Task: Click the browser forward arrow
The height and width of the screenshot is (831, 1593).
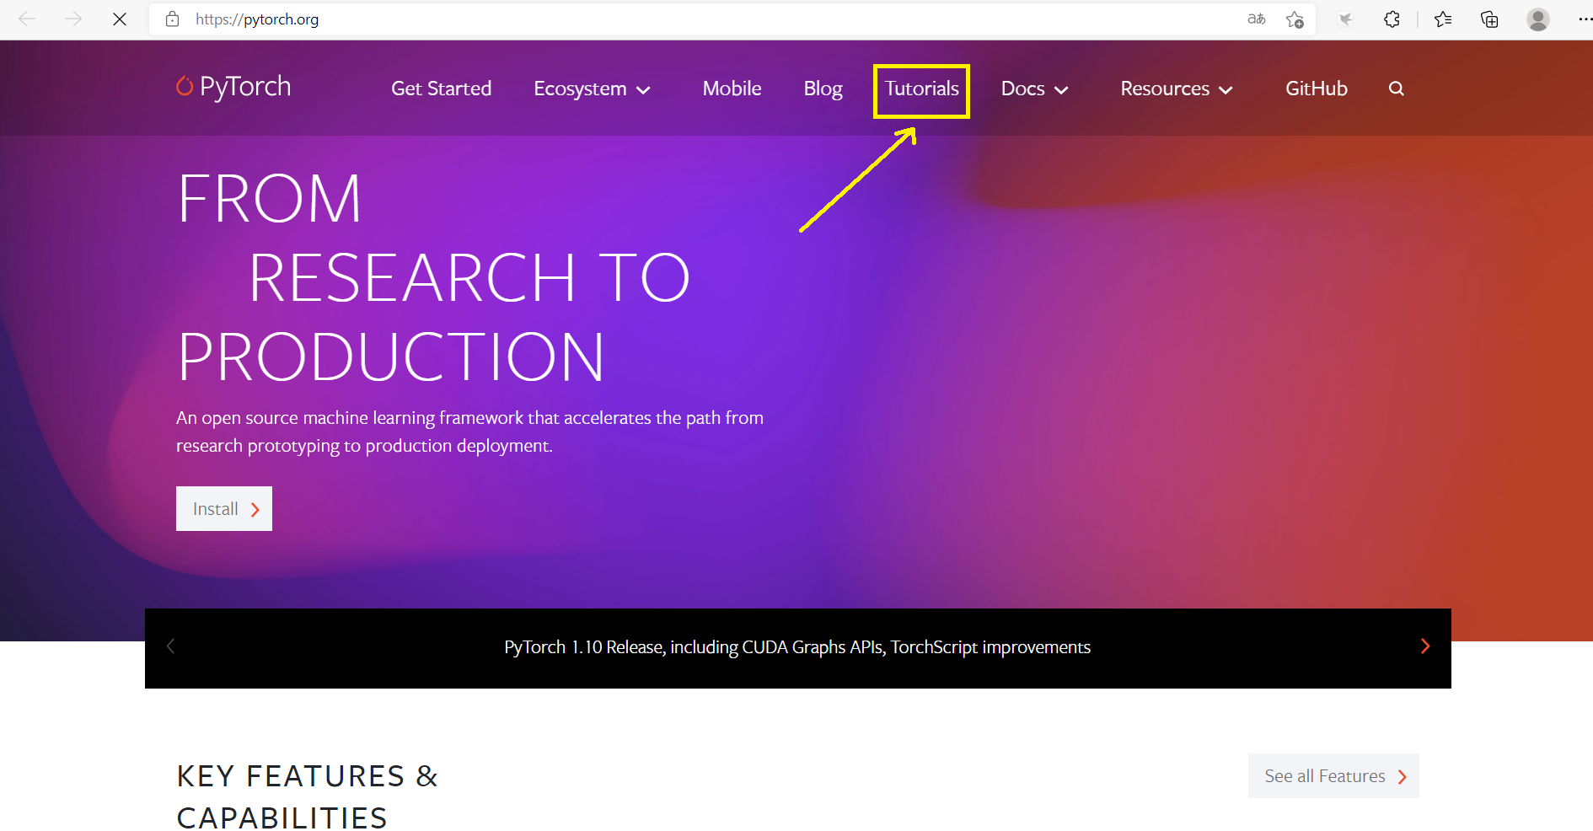Action: (73, 19)
